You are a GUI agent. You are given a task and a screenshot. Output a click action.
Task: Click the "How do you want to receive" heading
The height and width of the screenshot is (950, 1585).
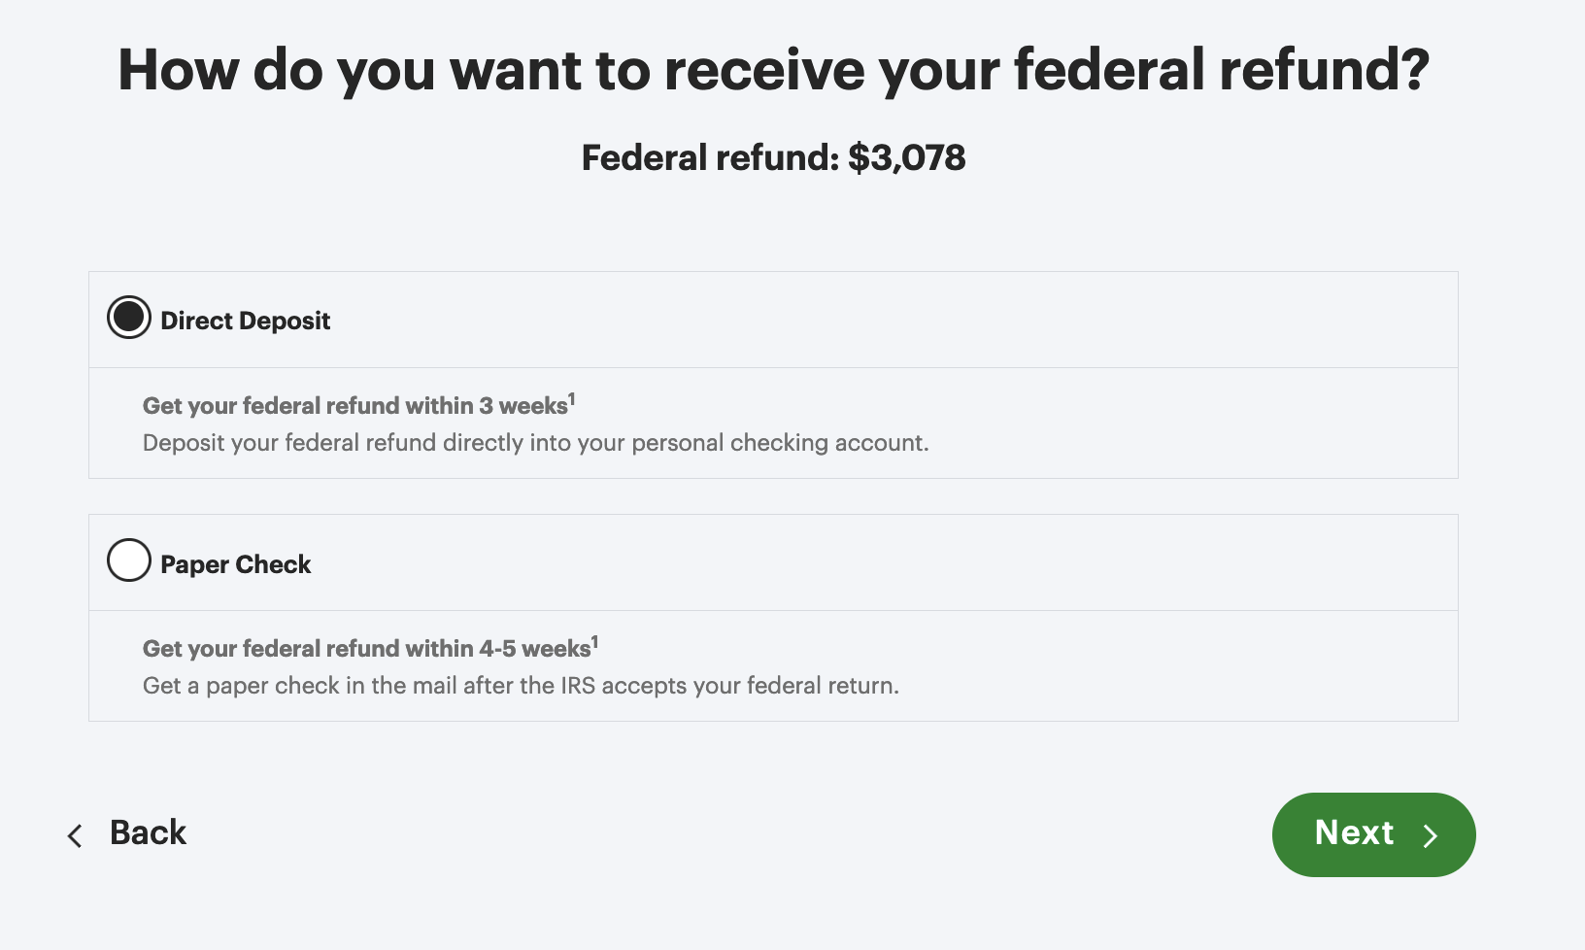(x=773, y=70)
